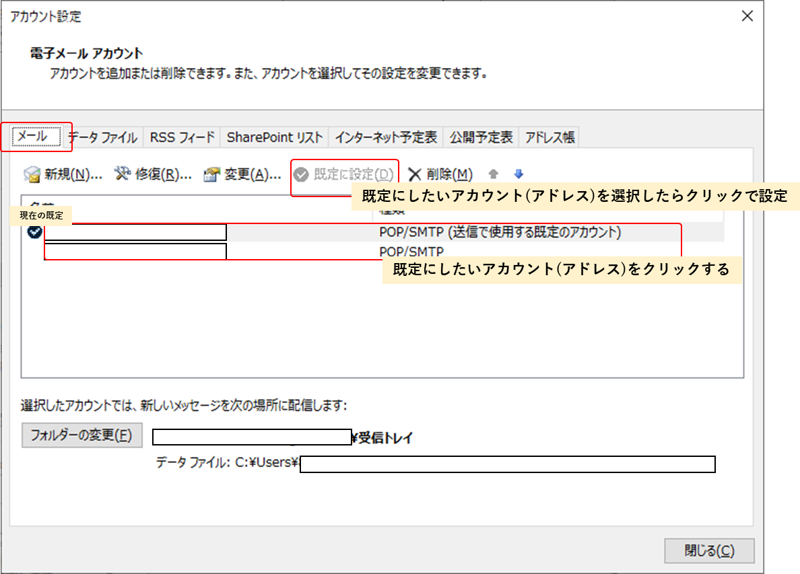Move account down with the blue down arrow
800x574 pixels.
(518, 174)
